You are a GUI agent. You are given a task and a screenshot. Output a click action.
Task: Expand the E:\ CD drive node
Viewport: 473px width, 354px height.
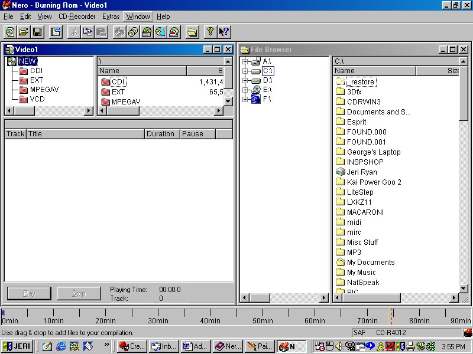tap(245, 90)
